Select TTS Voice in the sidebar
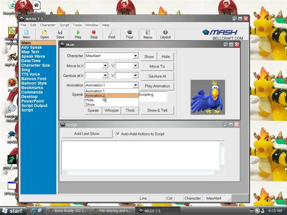 pyautogui.click(x=31, y=74)
